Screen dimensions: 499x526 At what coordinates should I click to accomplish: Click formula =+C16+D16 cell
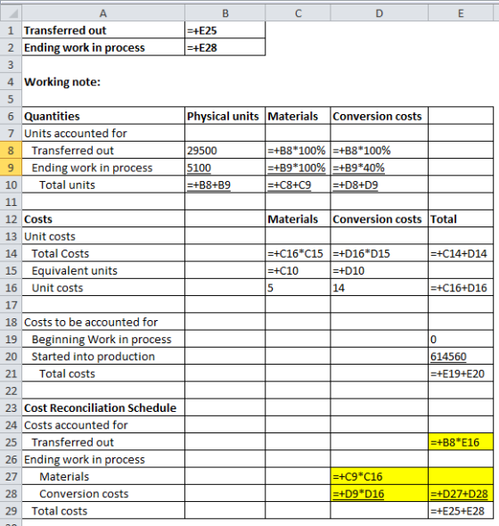point(461,287)
